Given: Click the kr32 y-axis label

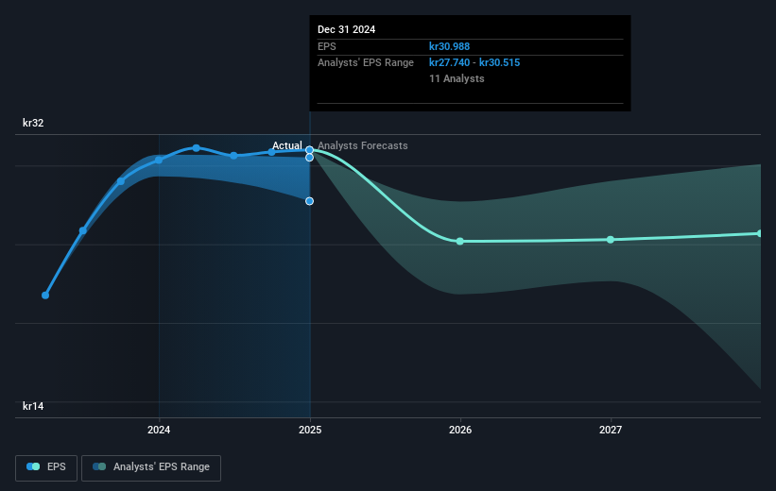Looking at the screenshot, I should pyautogui.click(x=33, y=123).
